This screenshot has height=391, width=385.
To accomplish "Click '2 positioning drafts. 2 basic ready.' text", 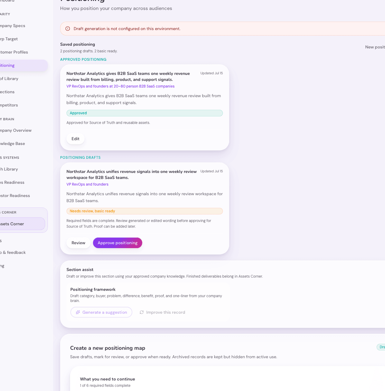I will tap(89, 51).
